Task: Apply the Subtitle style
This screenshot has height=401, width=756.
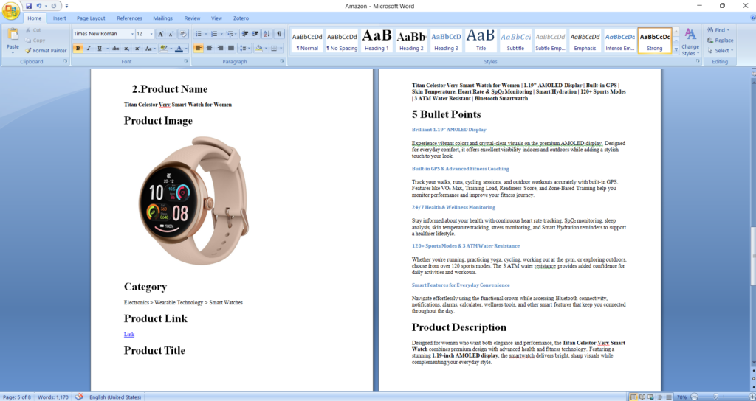Action: [x=515, y=41]
